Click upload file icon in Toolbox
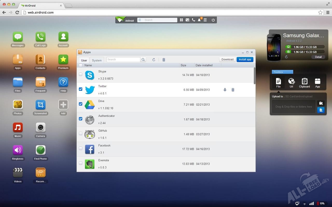The height and width of the screenshot is (207, 332). pyautogui.click(x=321, y=110)
